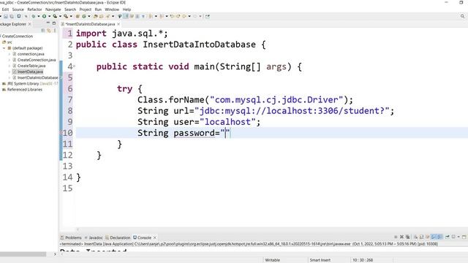Image resolution: width=468 pixels, height=263 pixels.
Task: Click the Save toolbar icon
Action: coord(6,16)
